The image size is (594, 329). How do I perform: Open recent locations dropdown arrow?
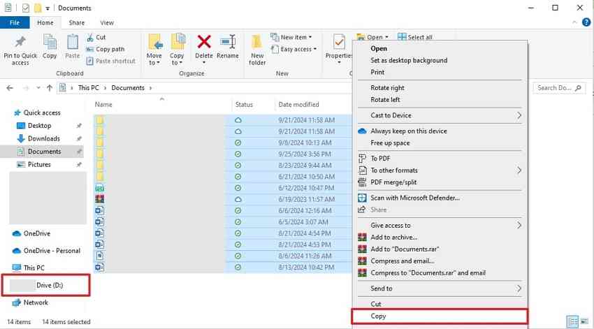[38, 88]
